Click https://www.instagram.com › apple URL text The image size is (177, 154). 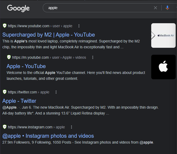click(x=36, y=127)
